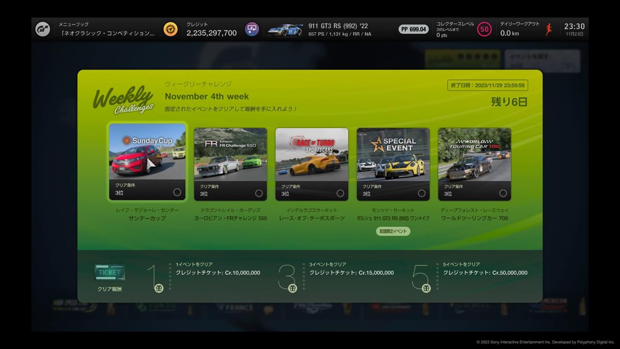Click the Cr.50,000,000 ticket reward text

point(485,273)
